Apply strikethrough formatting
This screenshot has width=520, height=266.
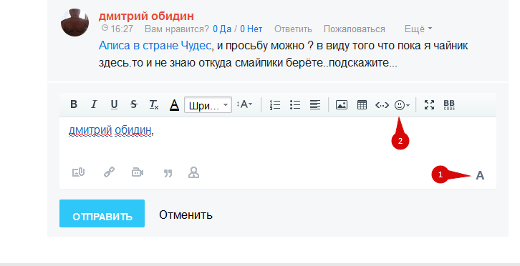134,104
